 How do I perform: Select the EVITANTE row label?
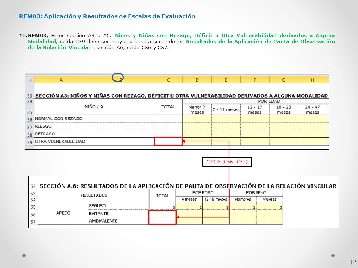[x=119, y=214]
